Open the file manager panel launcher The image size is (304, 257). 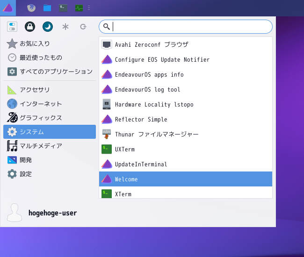47,8
